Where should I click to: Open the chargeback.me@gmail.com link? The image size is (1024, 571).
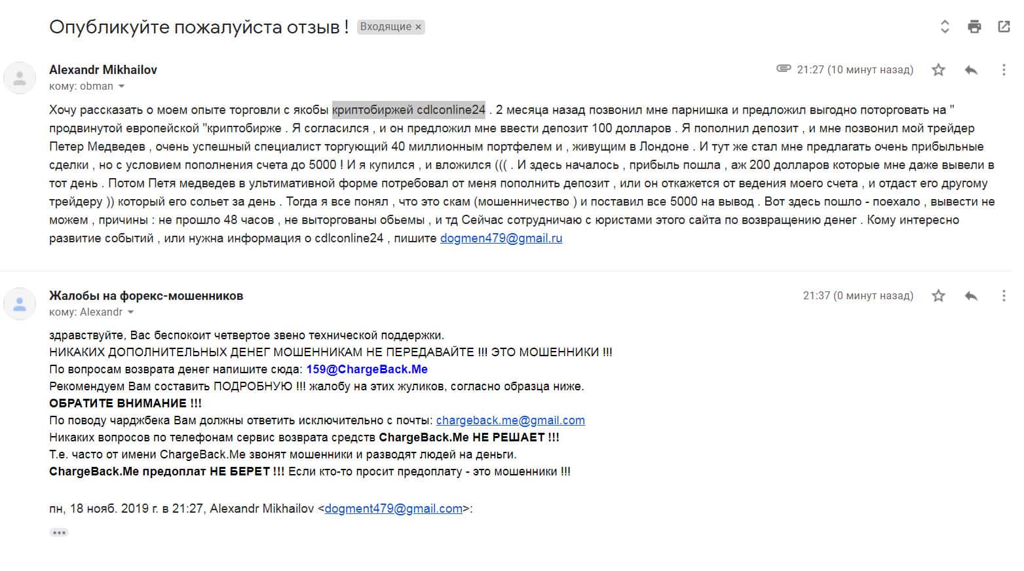[510, 420]
